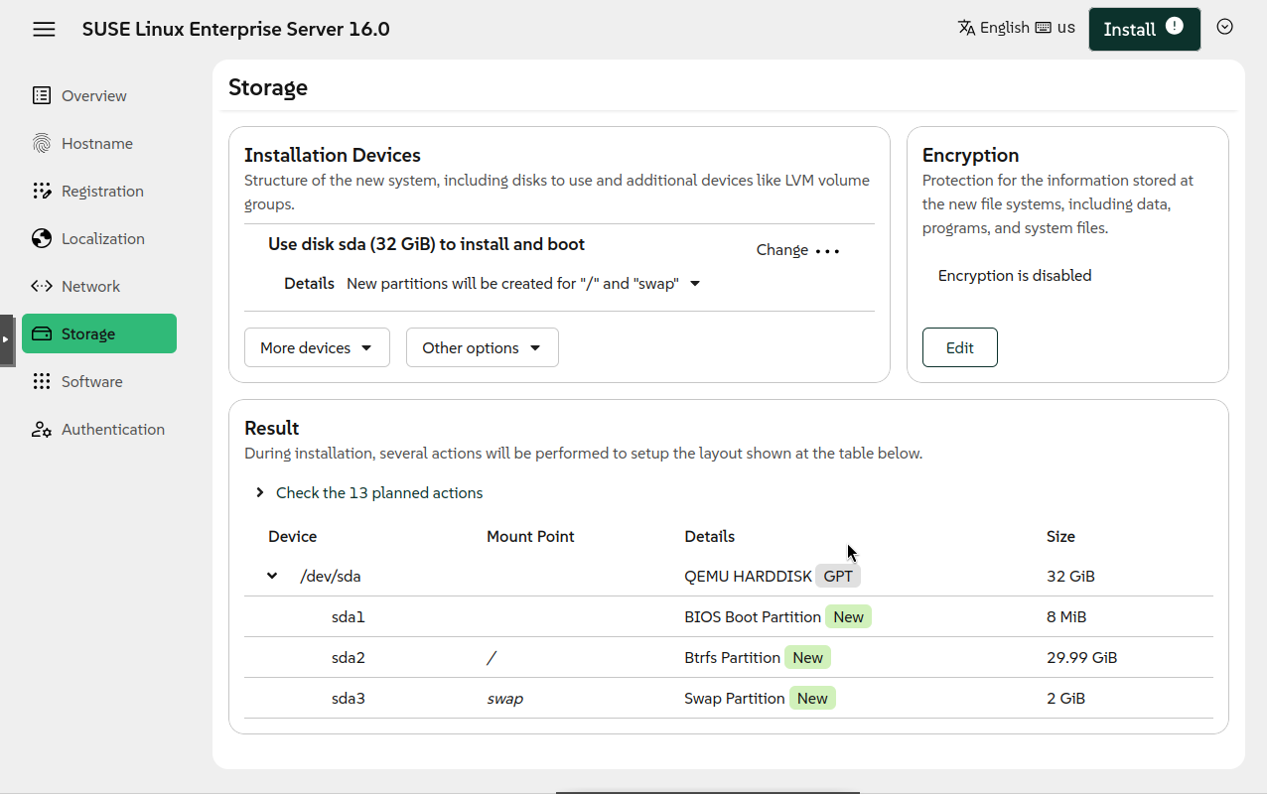Open the Other options dropdown
The height and width of the screenshot is (794, 1267).
(x=482, y=347)
